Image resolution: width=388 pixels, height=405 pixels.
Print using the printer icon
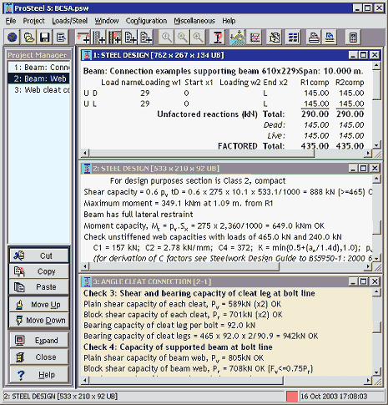tap(314, 37)
